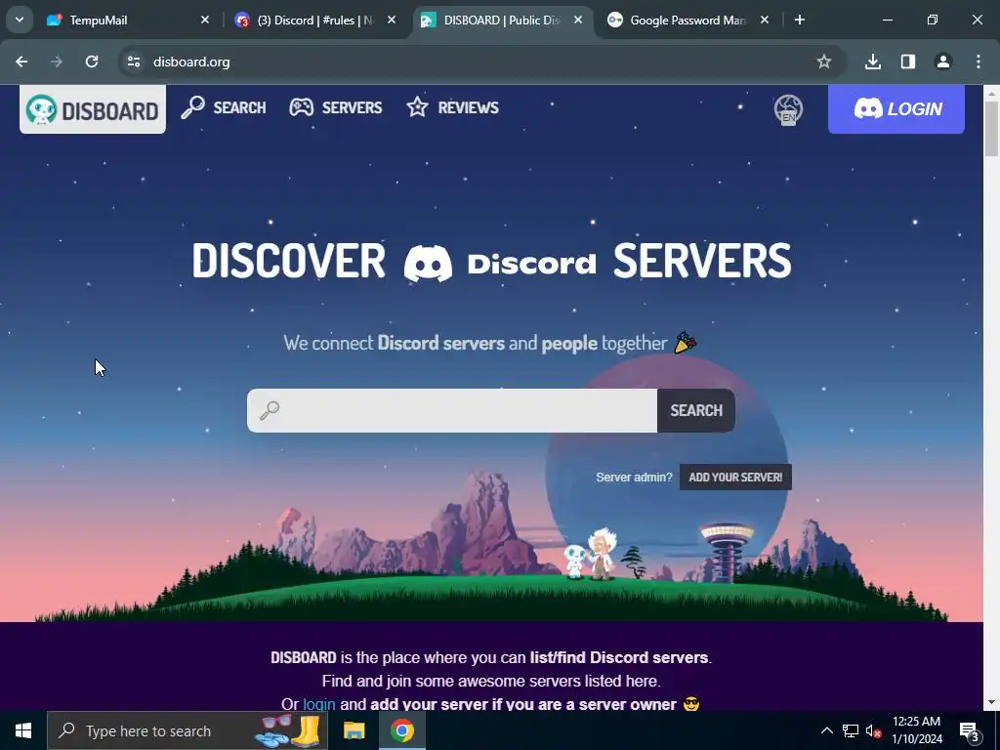Viewport: 1000px width, 750px height.
Task: Click the Chrome taskbar icon
Action: tap(402, 730)
